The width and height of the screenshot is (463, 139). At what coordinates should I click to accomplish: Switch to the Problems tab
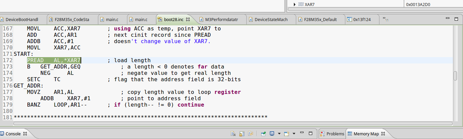(332, 134)
